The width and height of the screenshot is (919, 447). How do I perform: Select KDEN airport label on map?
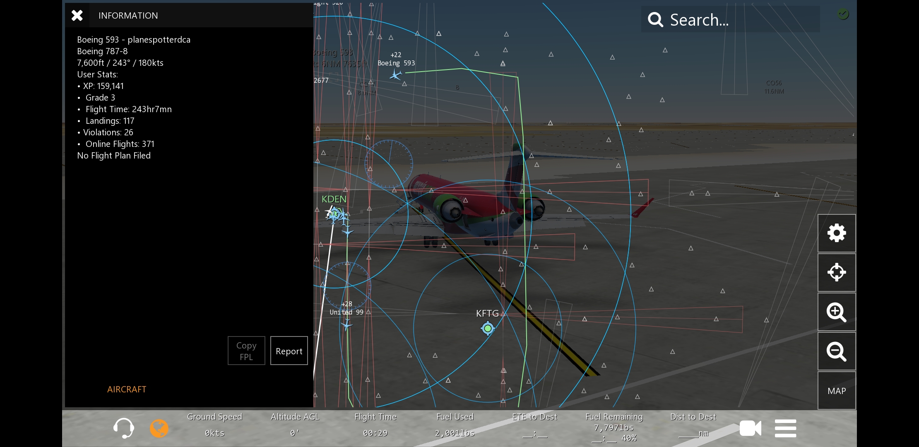[334, 199]
